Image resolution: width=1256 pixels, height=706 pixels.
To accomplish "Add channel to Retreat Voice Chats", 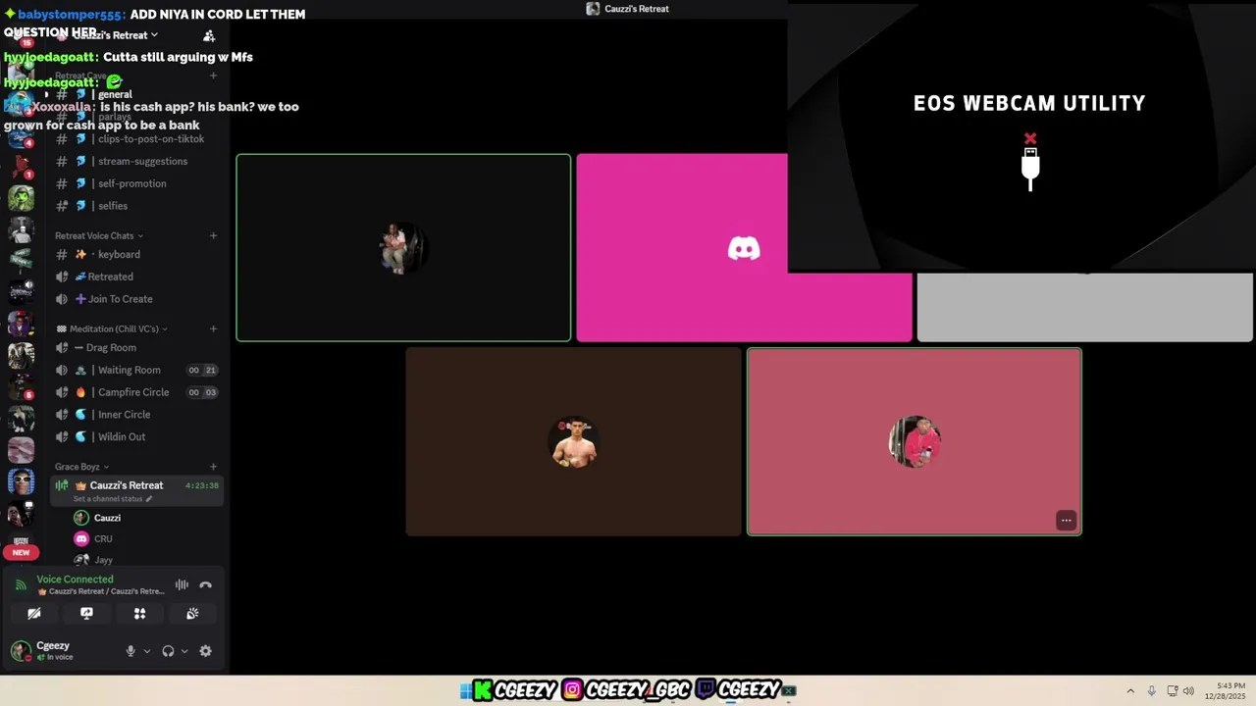I will click(213, 235).
